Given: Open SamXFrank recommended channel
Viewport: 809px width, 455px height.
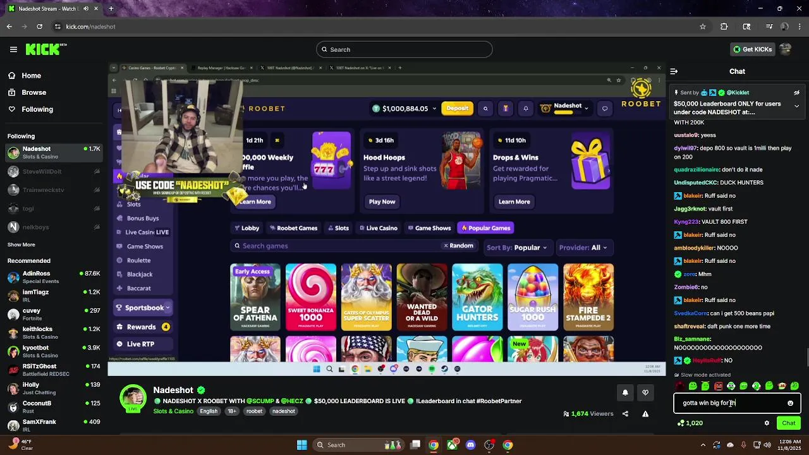Looking at the screenshot, I should 54,425.
